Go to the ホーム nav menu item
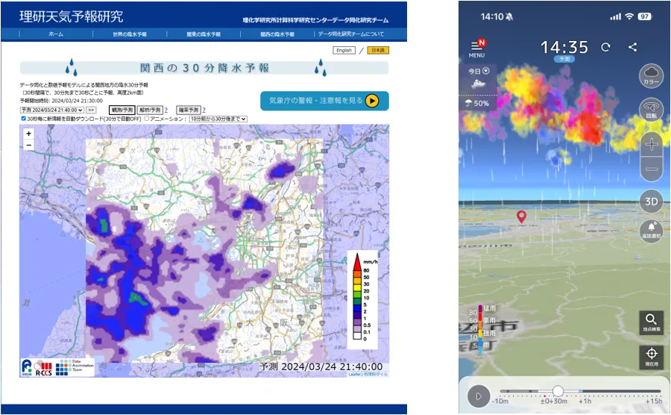This screenshot has width=671, height=415. click(x=56, y=34)
